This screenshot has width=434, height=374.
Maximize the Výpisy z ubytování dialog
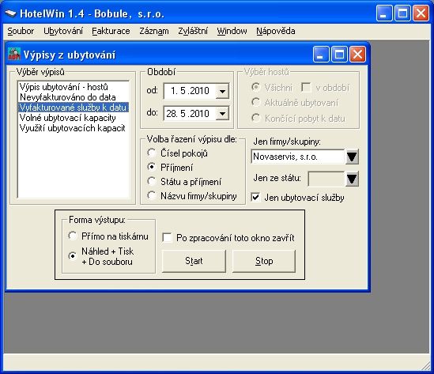pyautogui.click(x=339, y=55)
